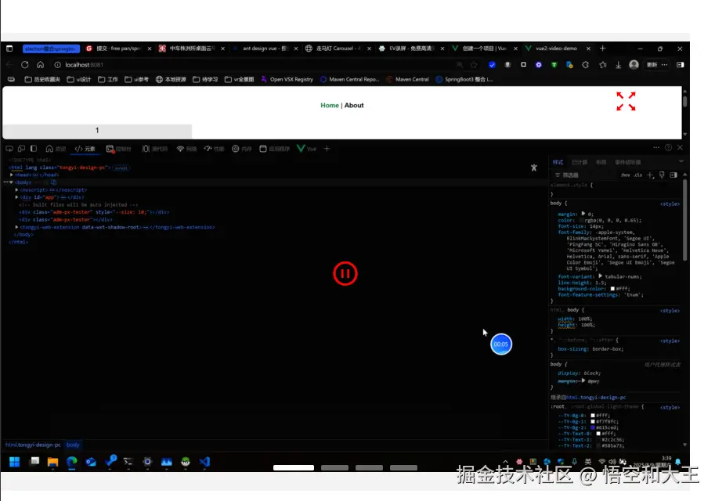Open the 待学习 bookmark folder

tap(205, 79)
